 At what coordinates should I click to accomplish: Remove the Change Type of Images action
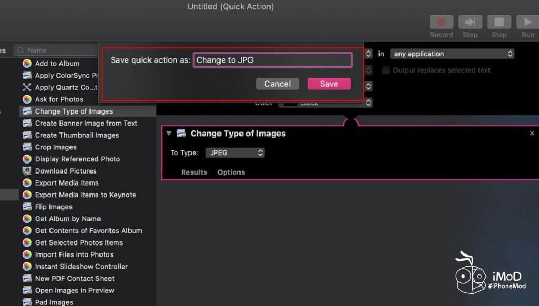[x=532, y=134]
